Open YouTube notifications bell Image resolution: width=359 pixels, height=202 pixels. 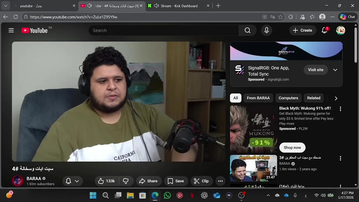(325, 30)
